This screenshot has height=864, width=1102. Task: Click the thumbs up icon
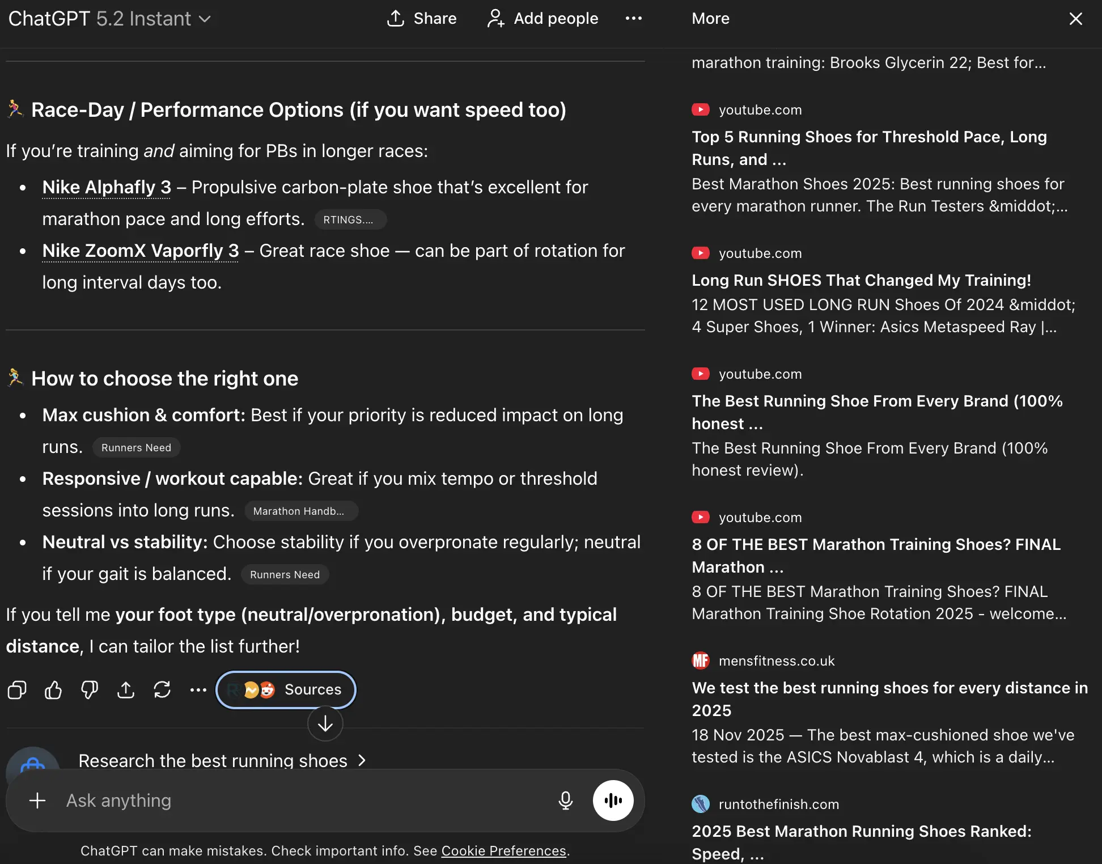click(x=53, y=690)
